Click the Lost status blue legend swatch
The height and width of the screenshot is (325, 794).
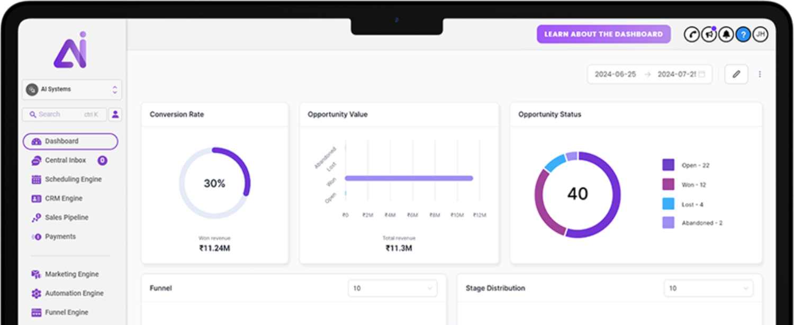pos(668,204)
